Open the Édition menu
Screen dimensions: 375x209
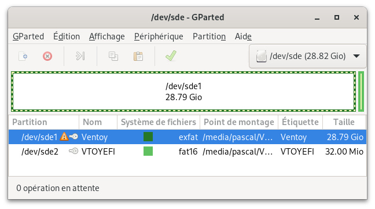pyautogui.click(x=67, y=36)
